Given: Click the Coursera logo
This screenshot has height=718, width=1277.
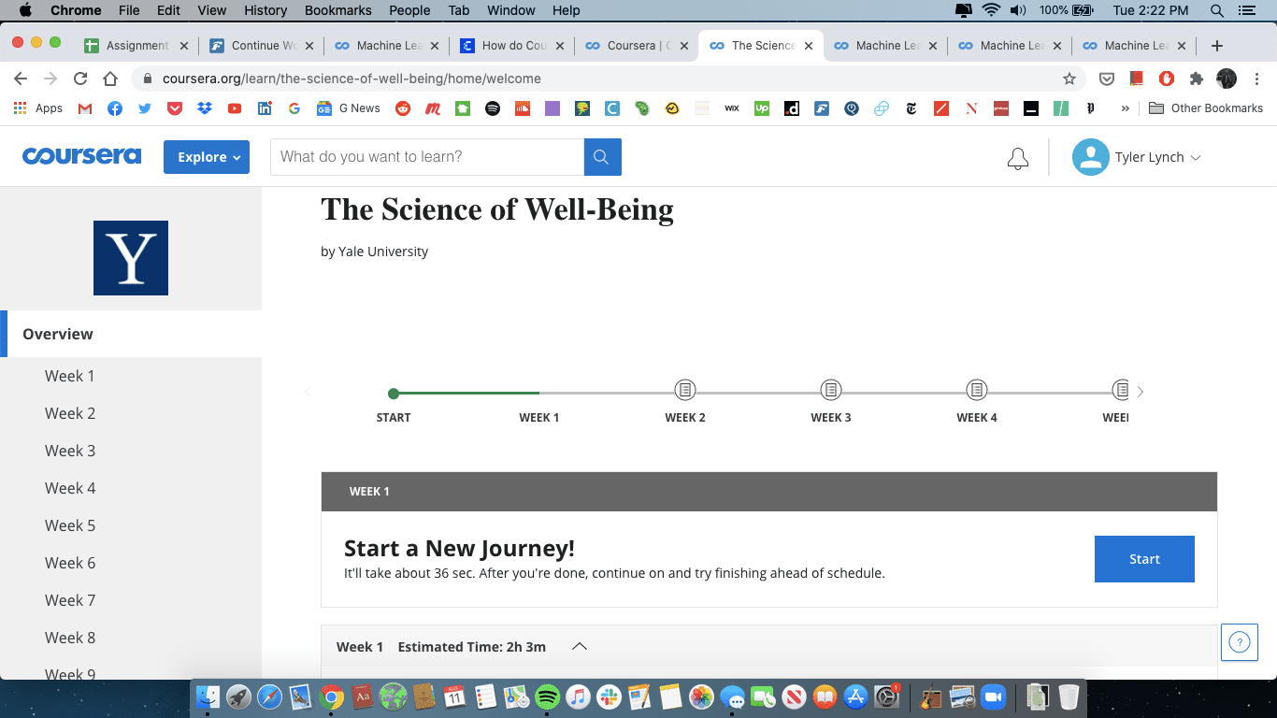Looking at the screenshot, I should (x=82, y=156).
